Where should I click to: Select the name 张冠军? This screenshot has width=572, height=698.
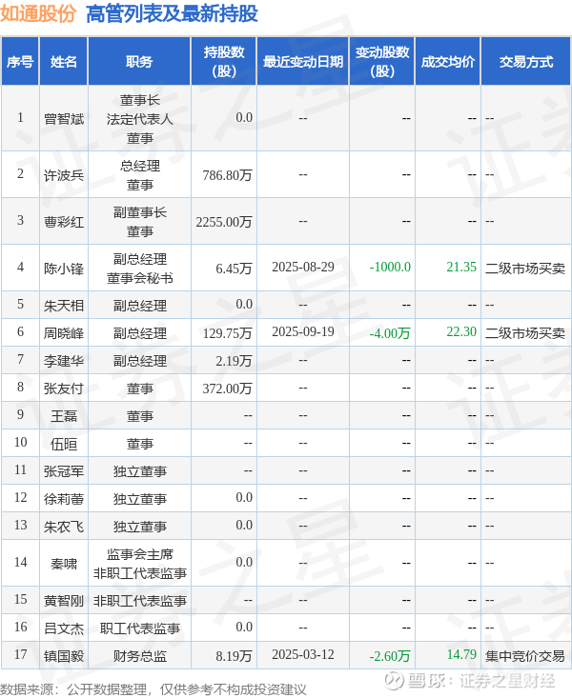pyautogui.click(x=64, y=471)
